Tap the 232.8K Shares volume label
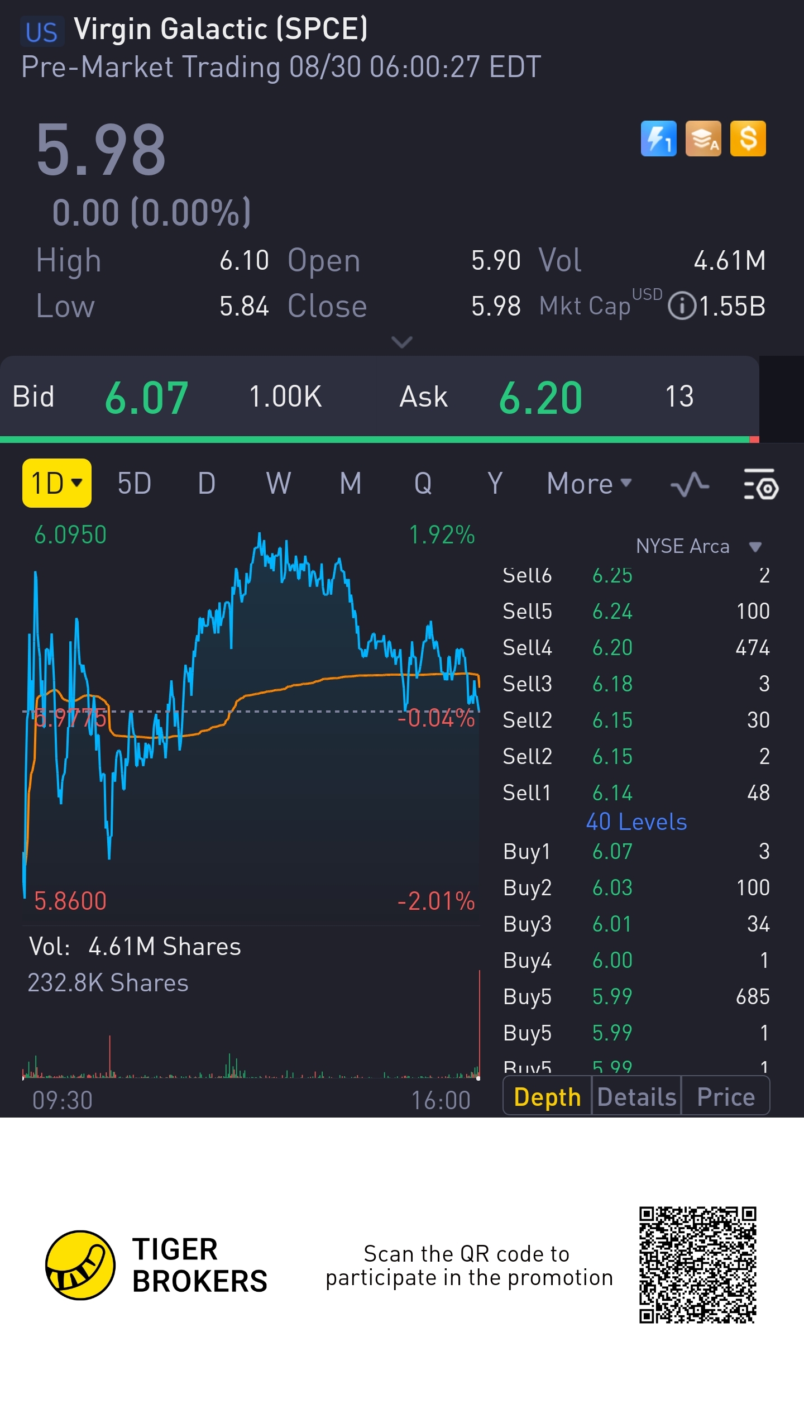The width and height of the screenshot is (804, 1413). (x=108, y=983)
